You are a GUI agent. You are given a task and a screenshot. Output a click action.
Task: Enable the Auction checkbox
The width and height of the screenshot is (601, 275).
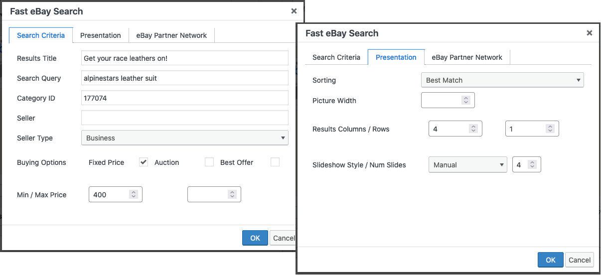click(x=209, y=162)
